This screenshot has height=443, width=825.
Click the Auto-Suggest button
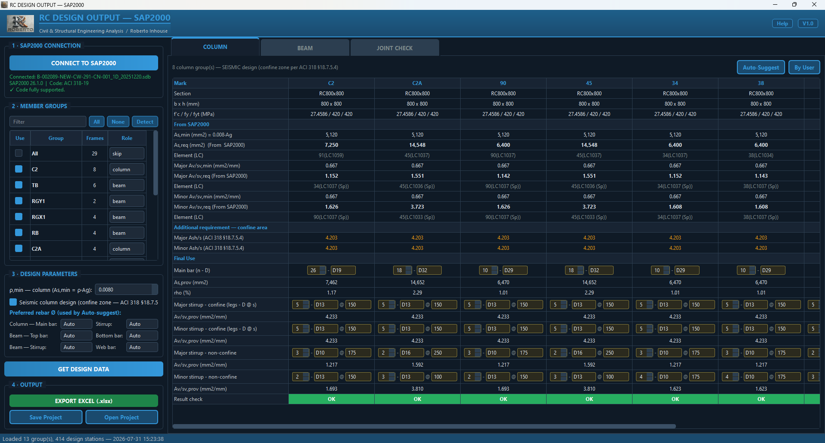click(x=761, y=67)
